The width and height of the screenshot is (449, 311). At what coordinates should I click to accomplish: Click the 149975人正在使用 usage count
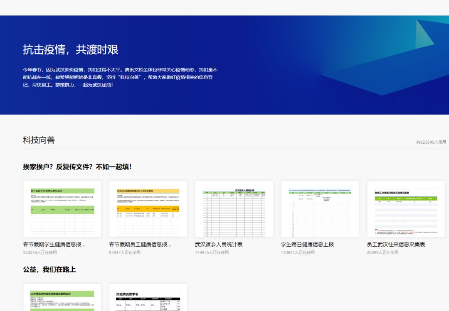pos(212,252)
